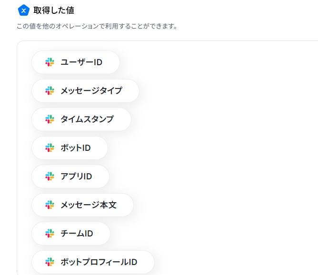
Task: Click the Slack icon on ボットID chip
Action: 50,148
